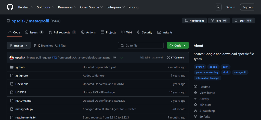Open pull request #42 link

pyautogui.click(x=55, y=58)
